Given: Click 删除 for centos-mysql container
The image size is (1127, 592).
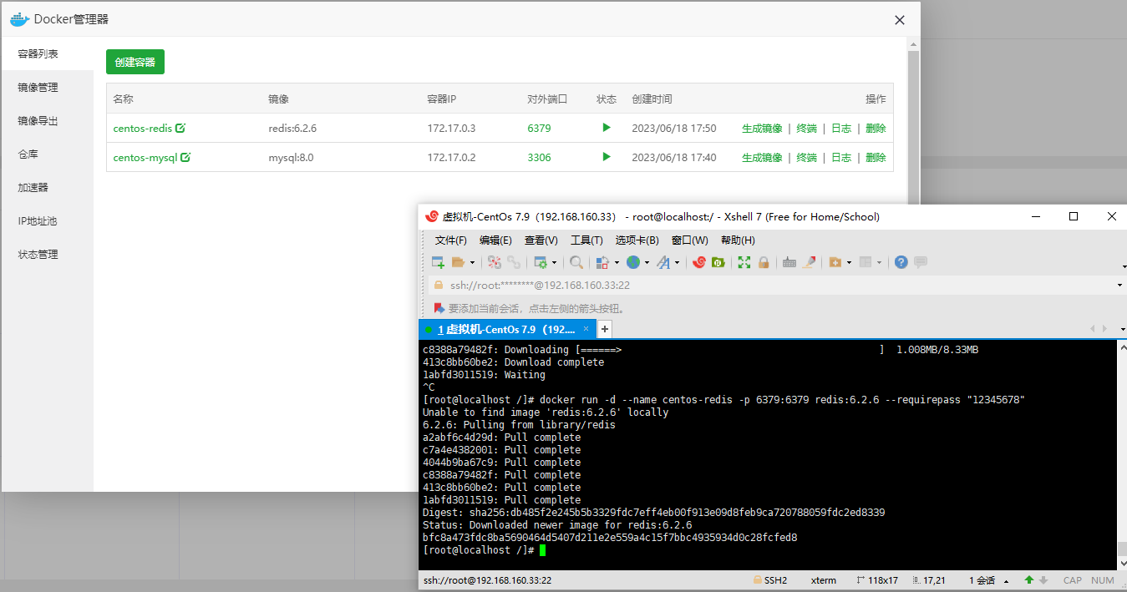Looking at the screenshot, I should tap(876, 158).
